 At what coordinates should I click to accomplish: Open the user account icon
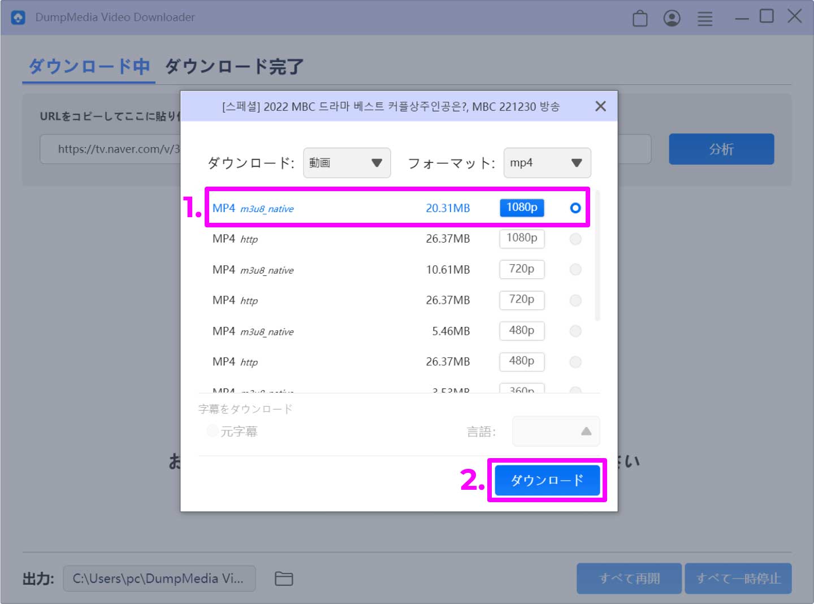pyautogui.click(x=672, y=18)
